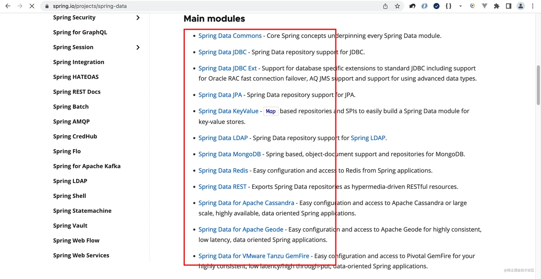This screenshot has height=279, width=541.
Task: Open the Spring Data JPA link
Action: (x=220, y=95)
